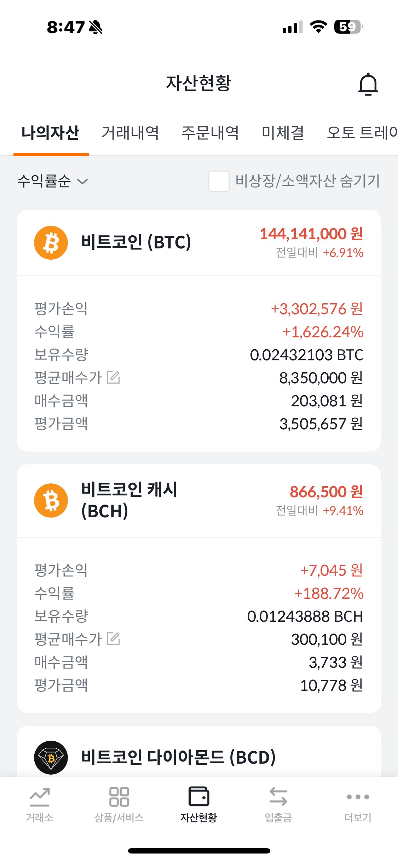Image resolution: width=398 pixels, height=862 pixels.
Task: Tap the Bitcoin Diamond (BCD) coin icon
Action: (51, 757)
